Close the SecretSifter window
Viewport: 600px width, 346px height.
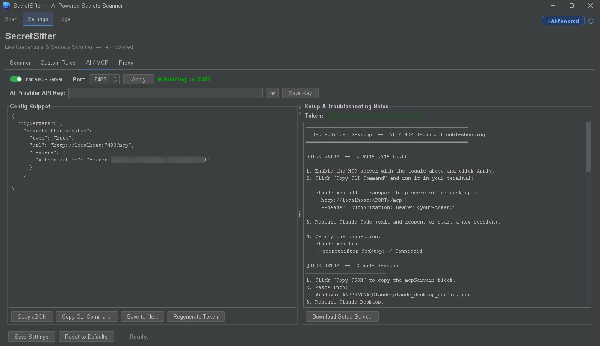click(591, 6)
